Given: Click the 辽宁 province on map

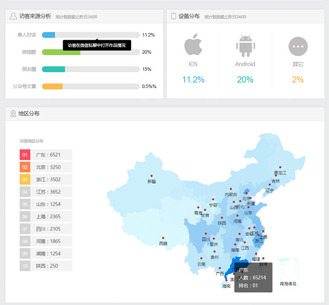Looking at the screenshot, I should point(270,190).
